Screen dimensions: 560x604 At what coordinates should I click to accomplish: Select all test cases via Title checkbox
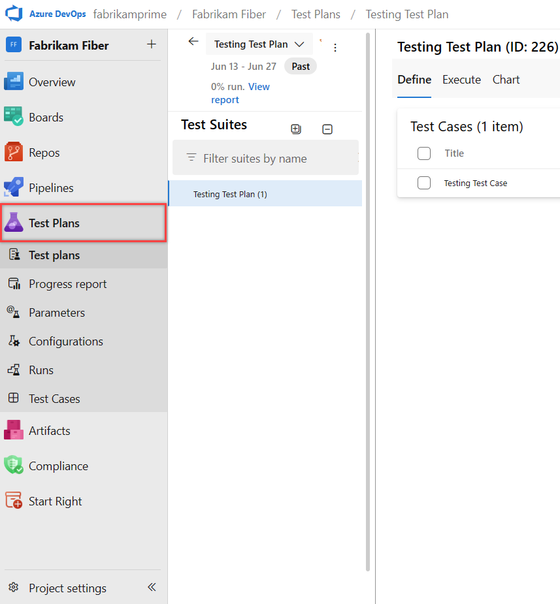click(x=424, y=153)
